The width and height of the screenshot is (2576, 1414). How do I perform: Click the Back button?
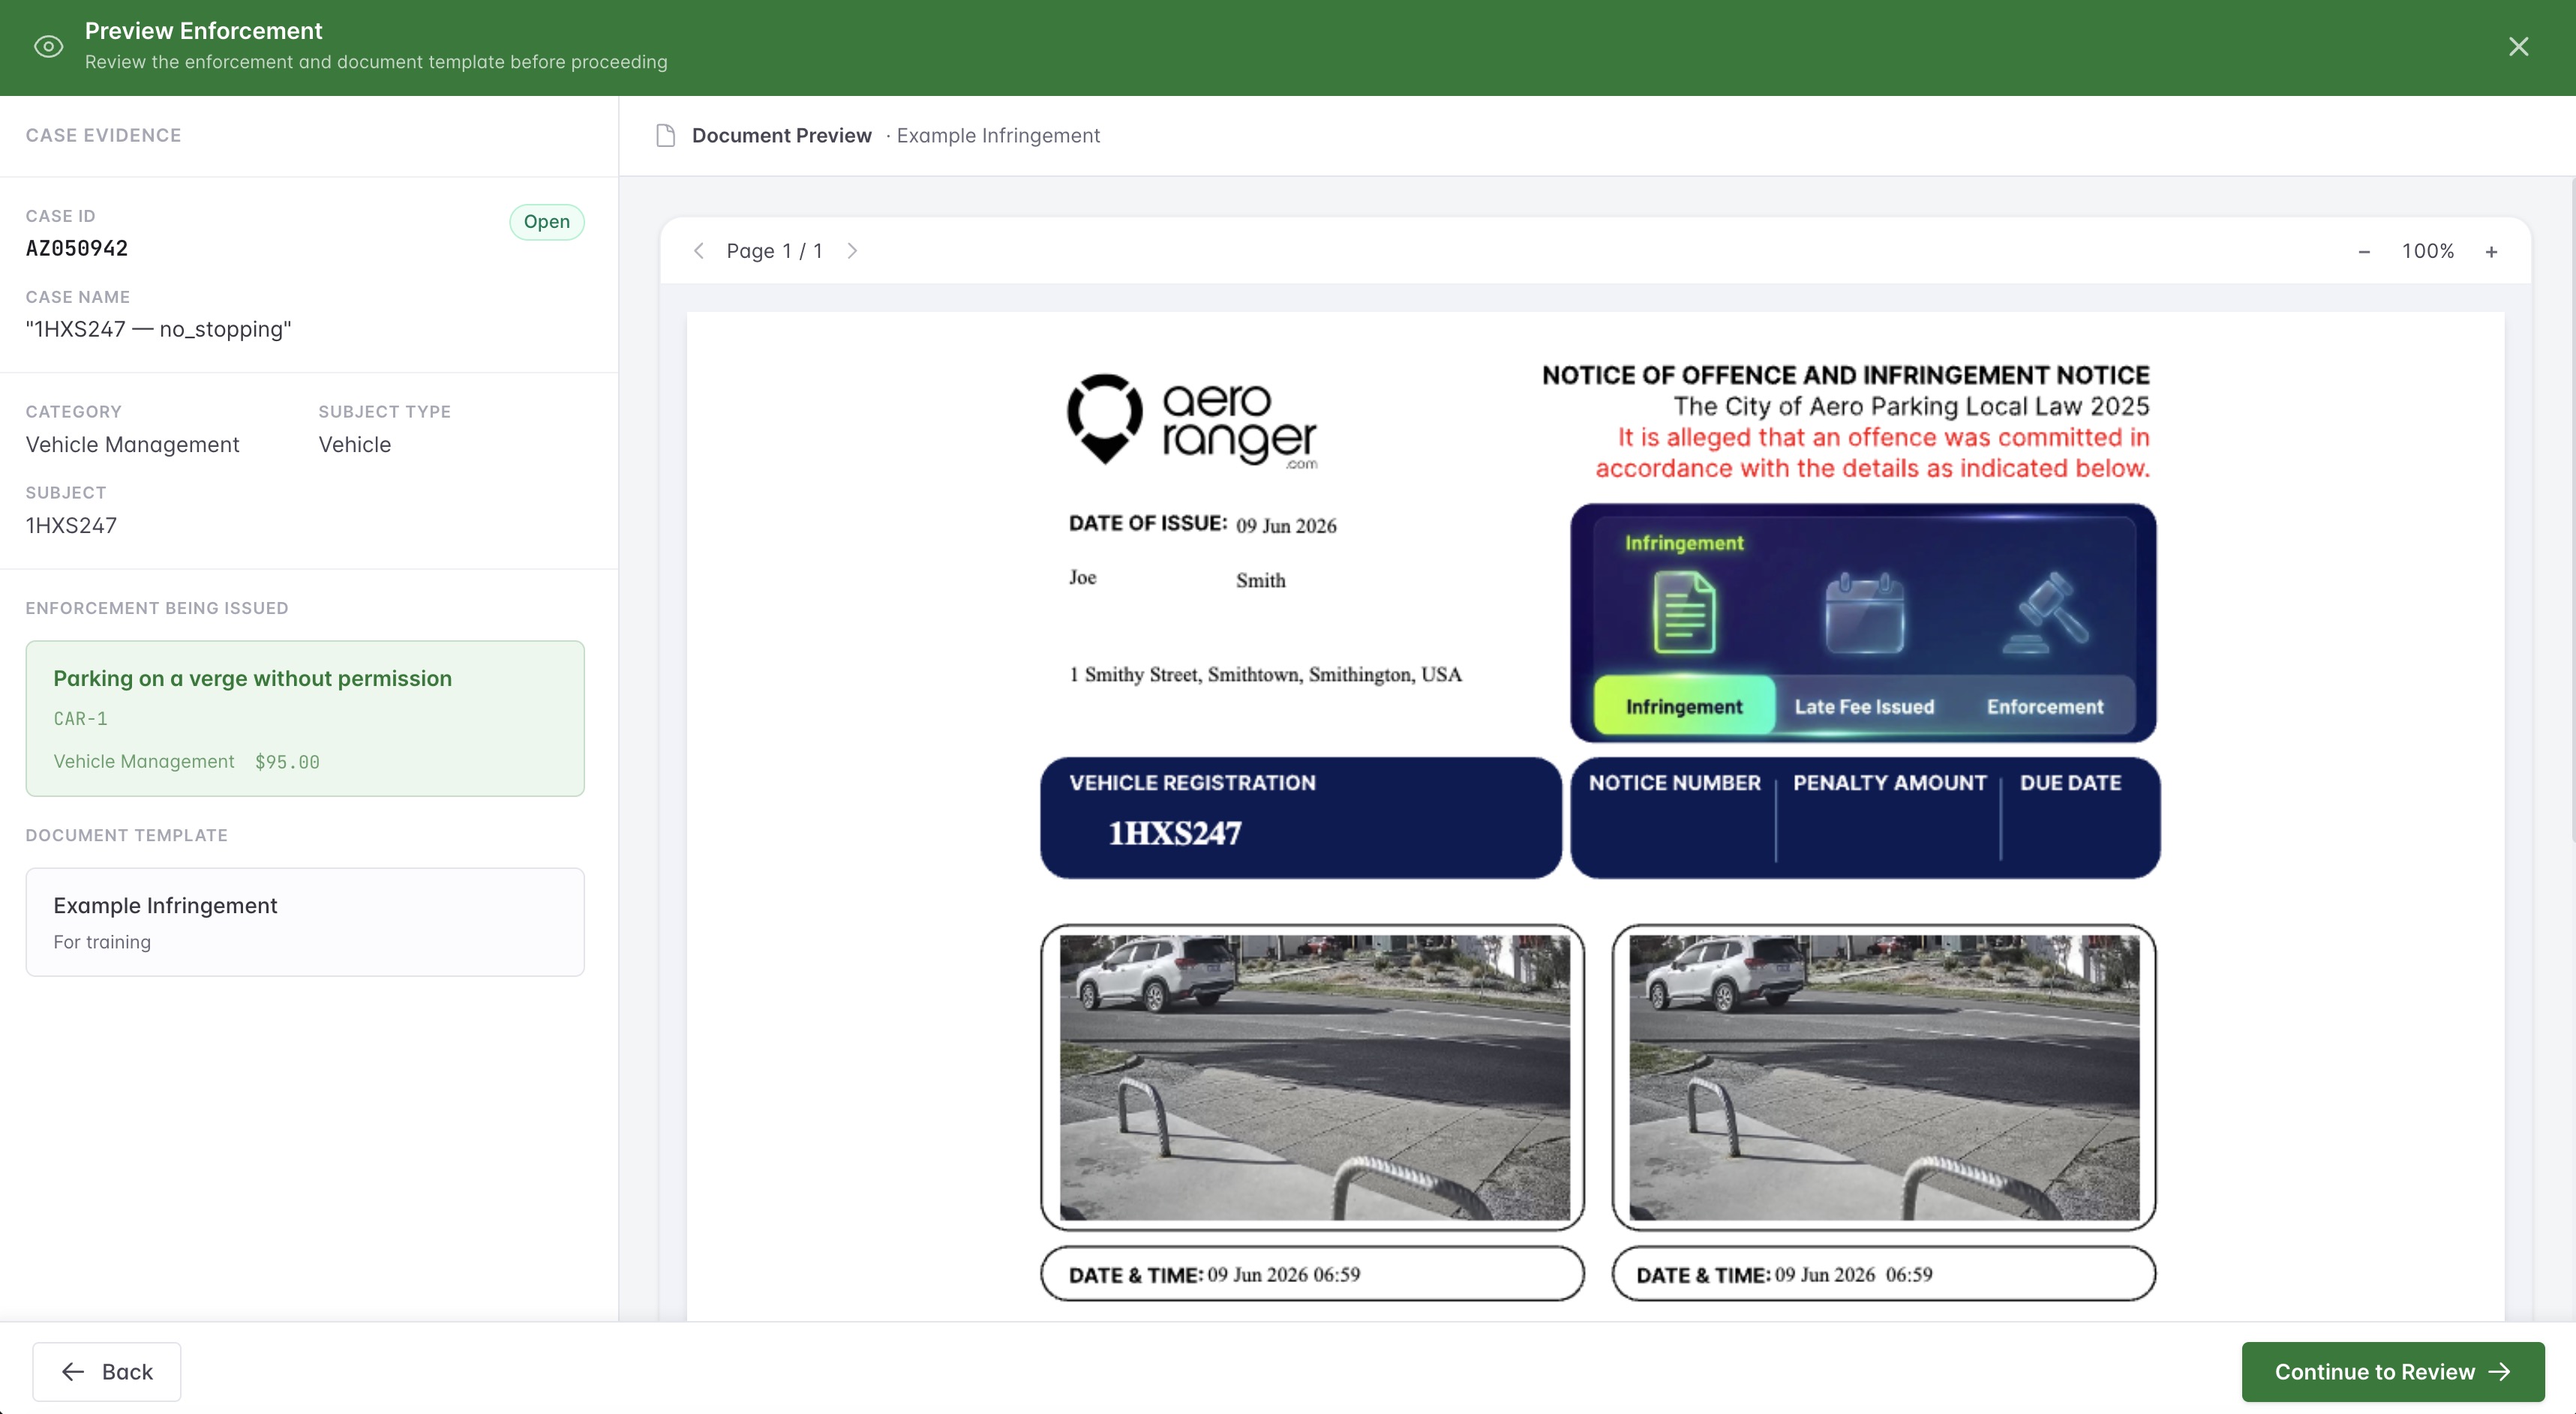pyautogui.click(x=107, y=1371)
